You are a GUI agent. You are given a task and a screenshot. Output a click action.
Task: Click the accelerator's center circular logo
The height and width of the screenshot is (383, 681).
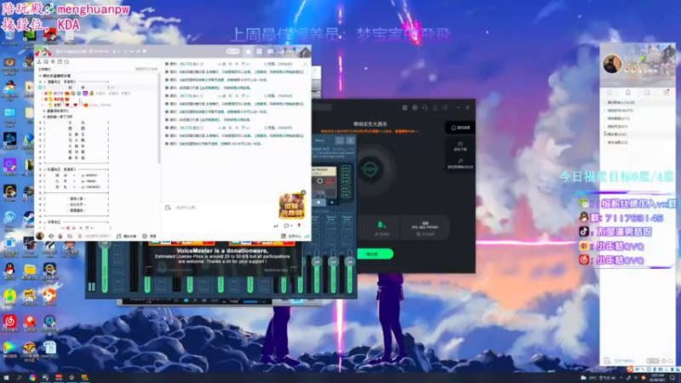(x=370, y=169)
